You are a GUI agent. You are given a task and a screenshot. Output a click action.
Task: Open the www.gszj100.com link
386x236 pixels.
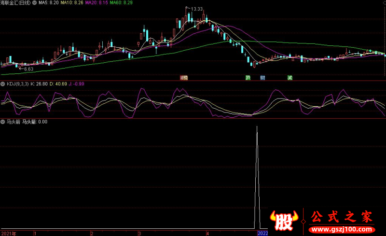(x=342, y=230)
